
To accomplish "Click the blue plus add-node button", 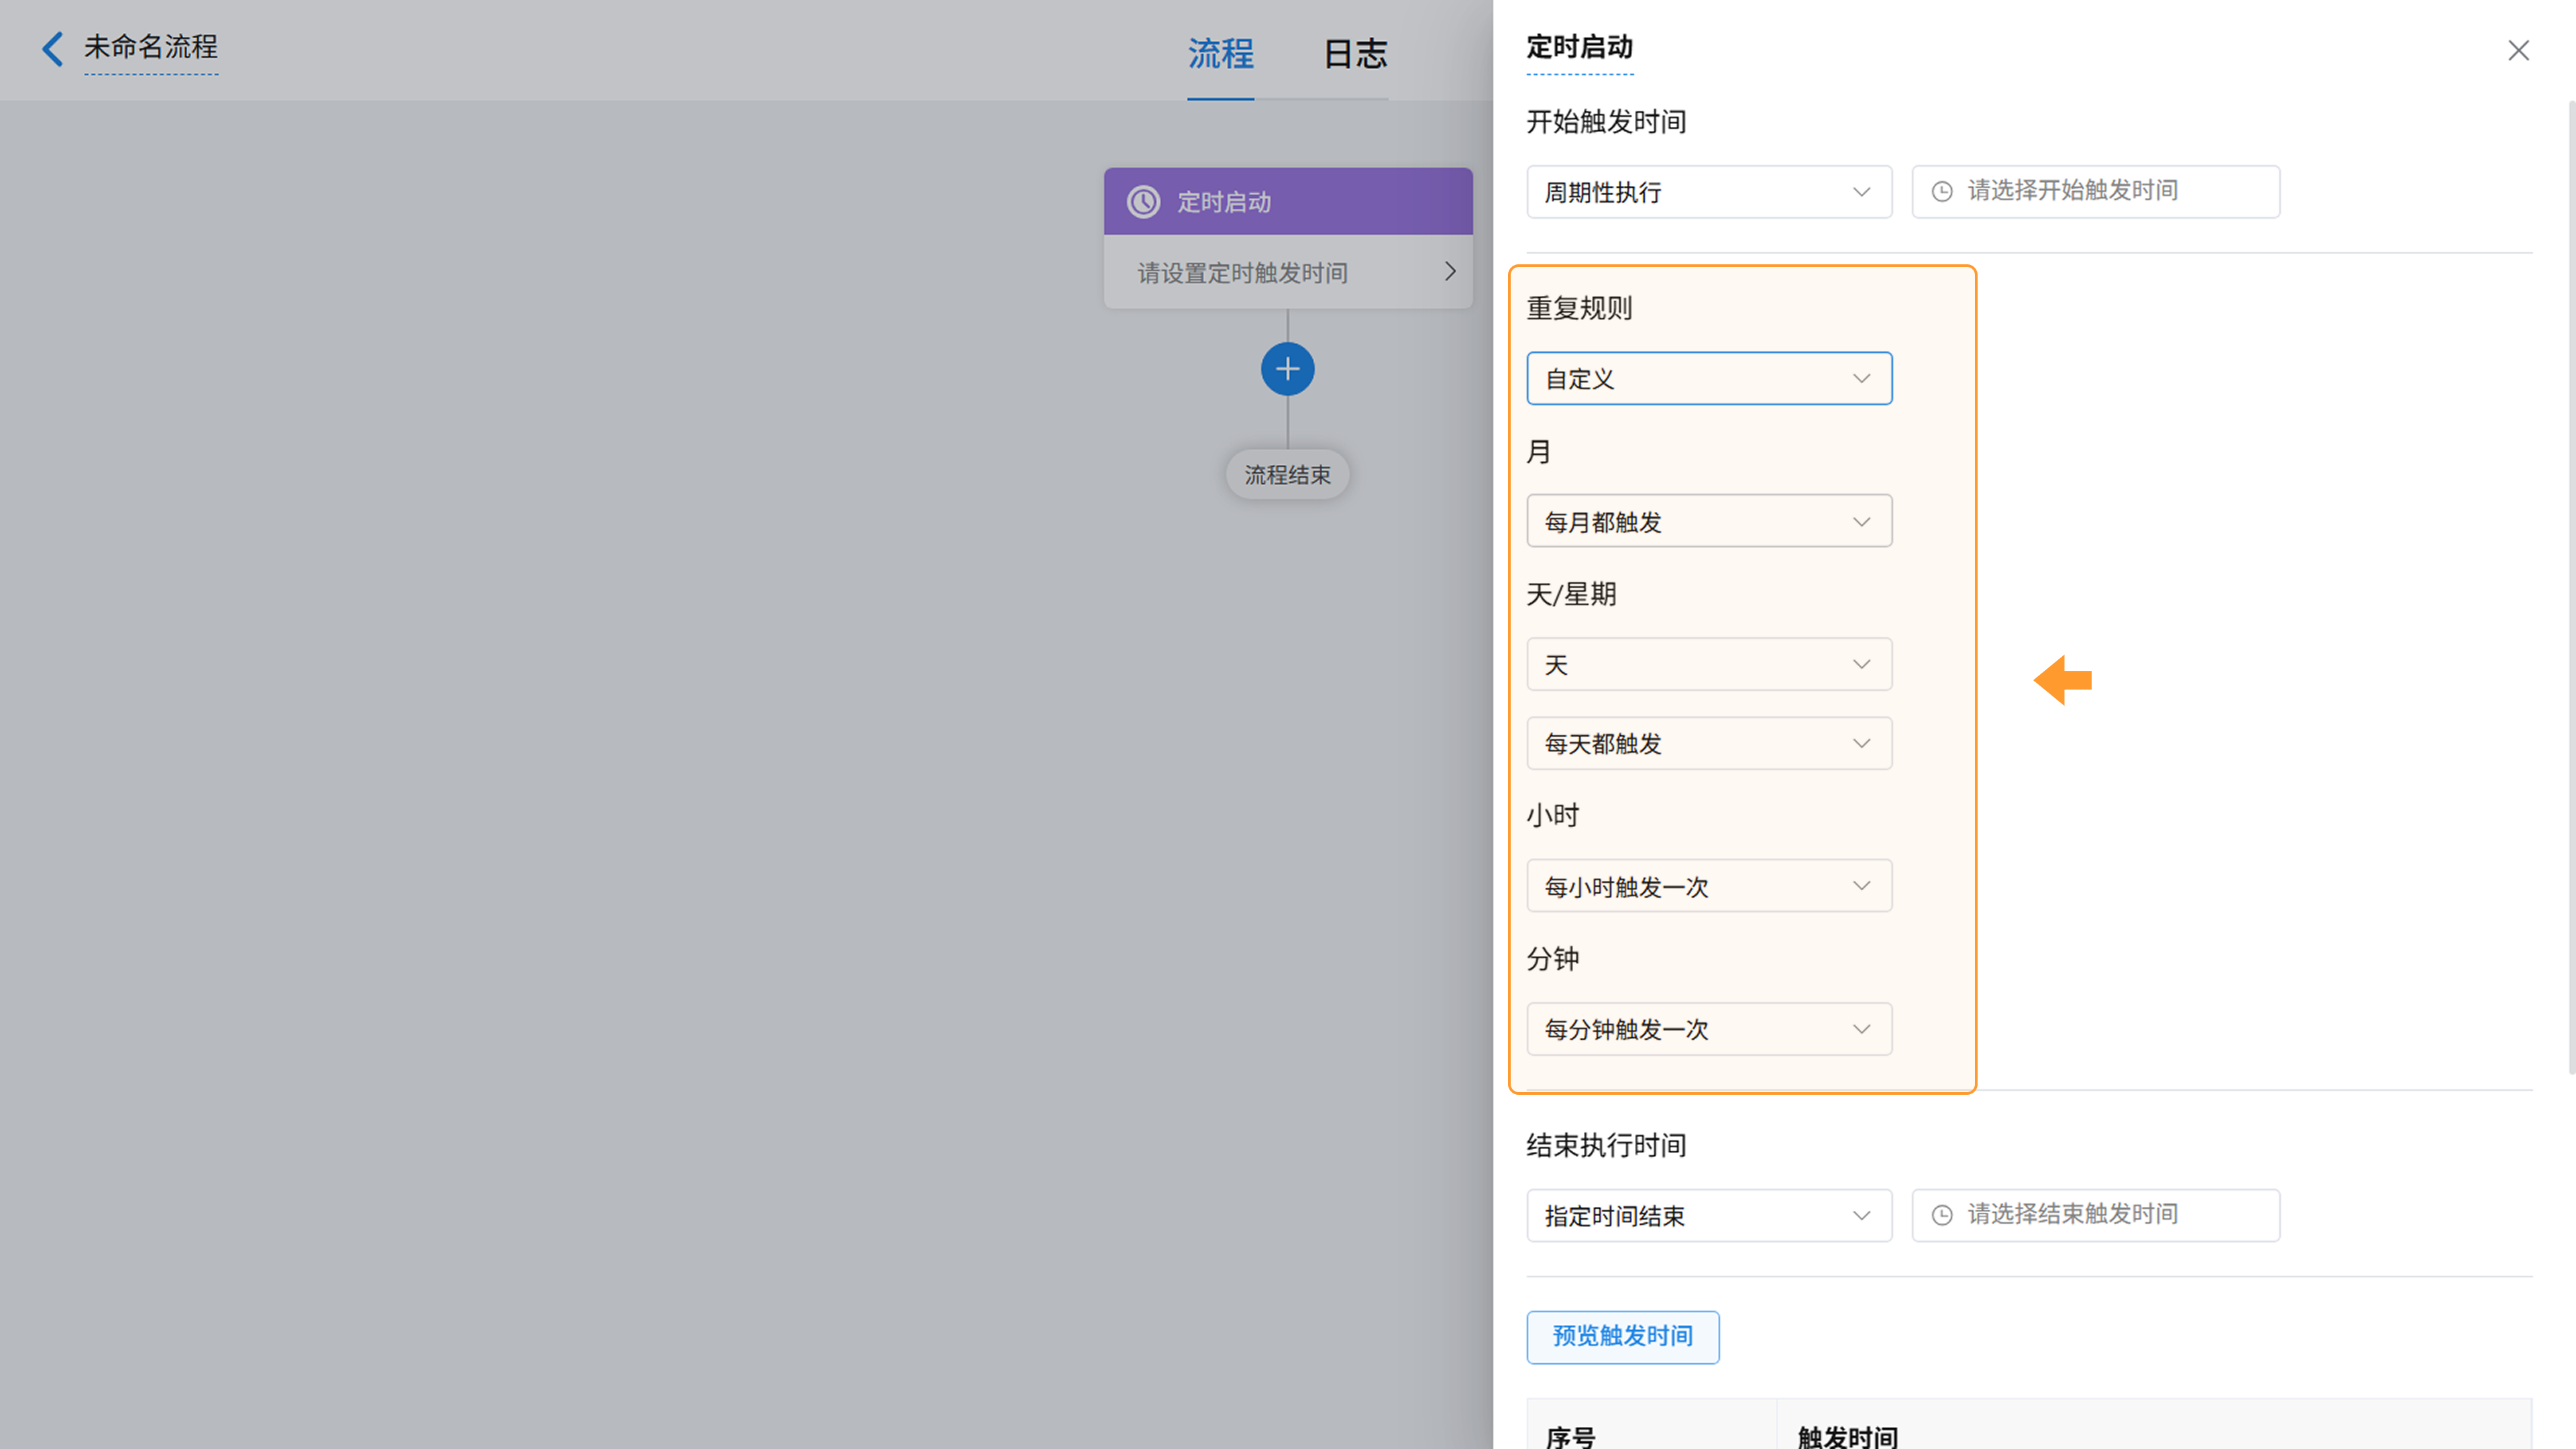I will 1287,369.
